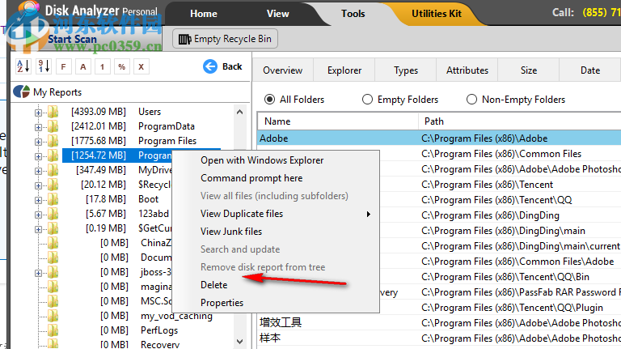Click the Users folder icon

[x=53, y=112]
